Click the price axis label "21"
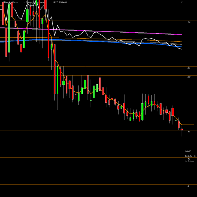The image size is (197, 197). coord(189,68)
